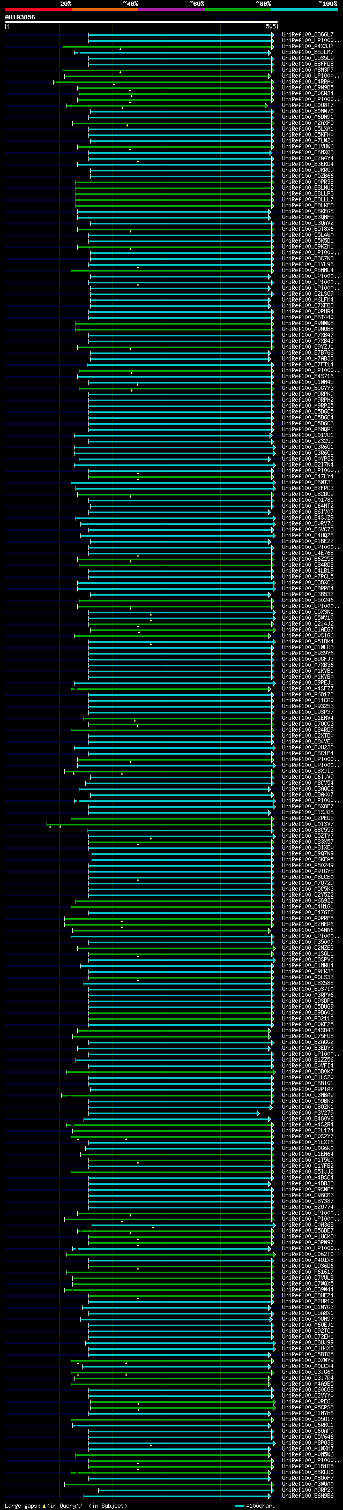Open hit UniRef100_A8CV54
The height and width of the screenshot is (1510, 343).
click(x=307, y=783)
